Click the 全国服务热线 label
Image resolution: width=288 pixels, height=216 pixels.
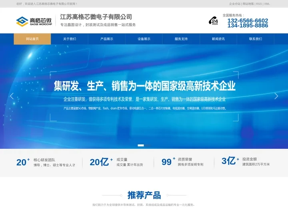pos(234,15)
